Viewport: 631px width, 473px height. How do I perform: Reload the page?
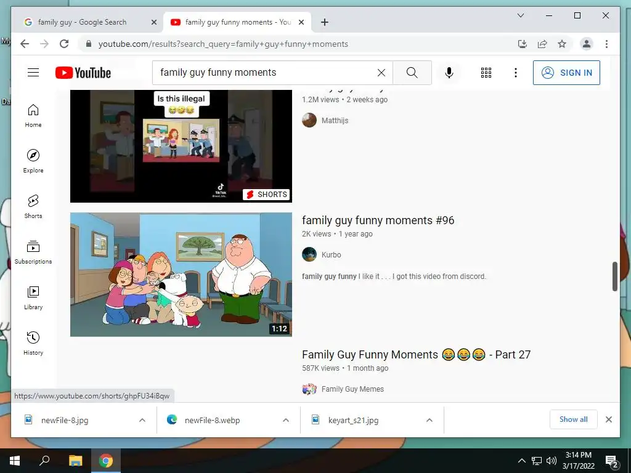(x=64, y=44)
